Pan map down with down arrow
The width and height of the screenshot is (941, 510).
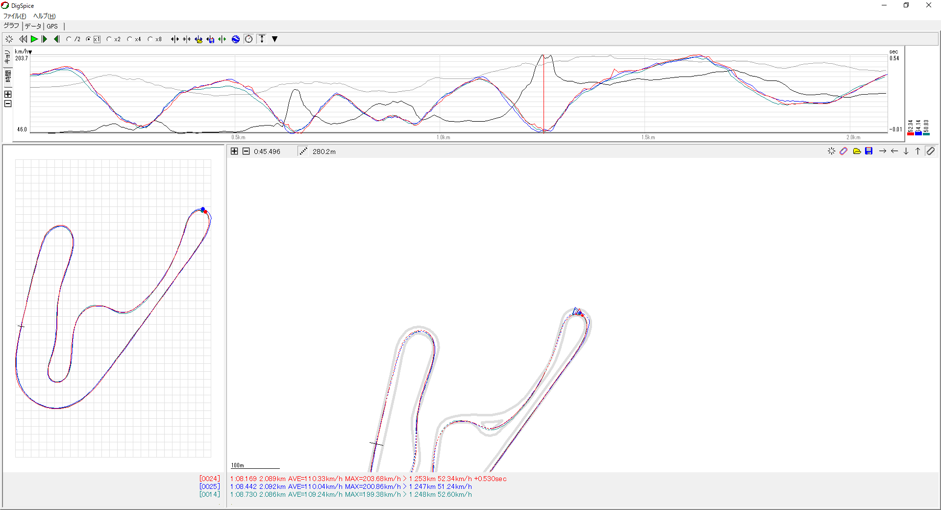(906, 151)
